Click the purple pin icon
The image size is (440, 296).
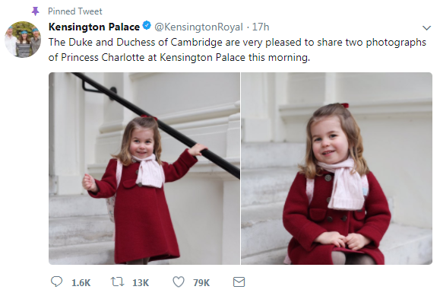pyautogui.click(x=36, y=11)
